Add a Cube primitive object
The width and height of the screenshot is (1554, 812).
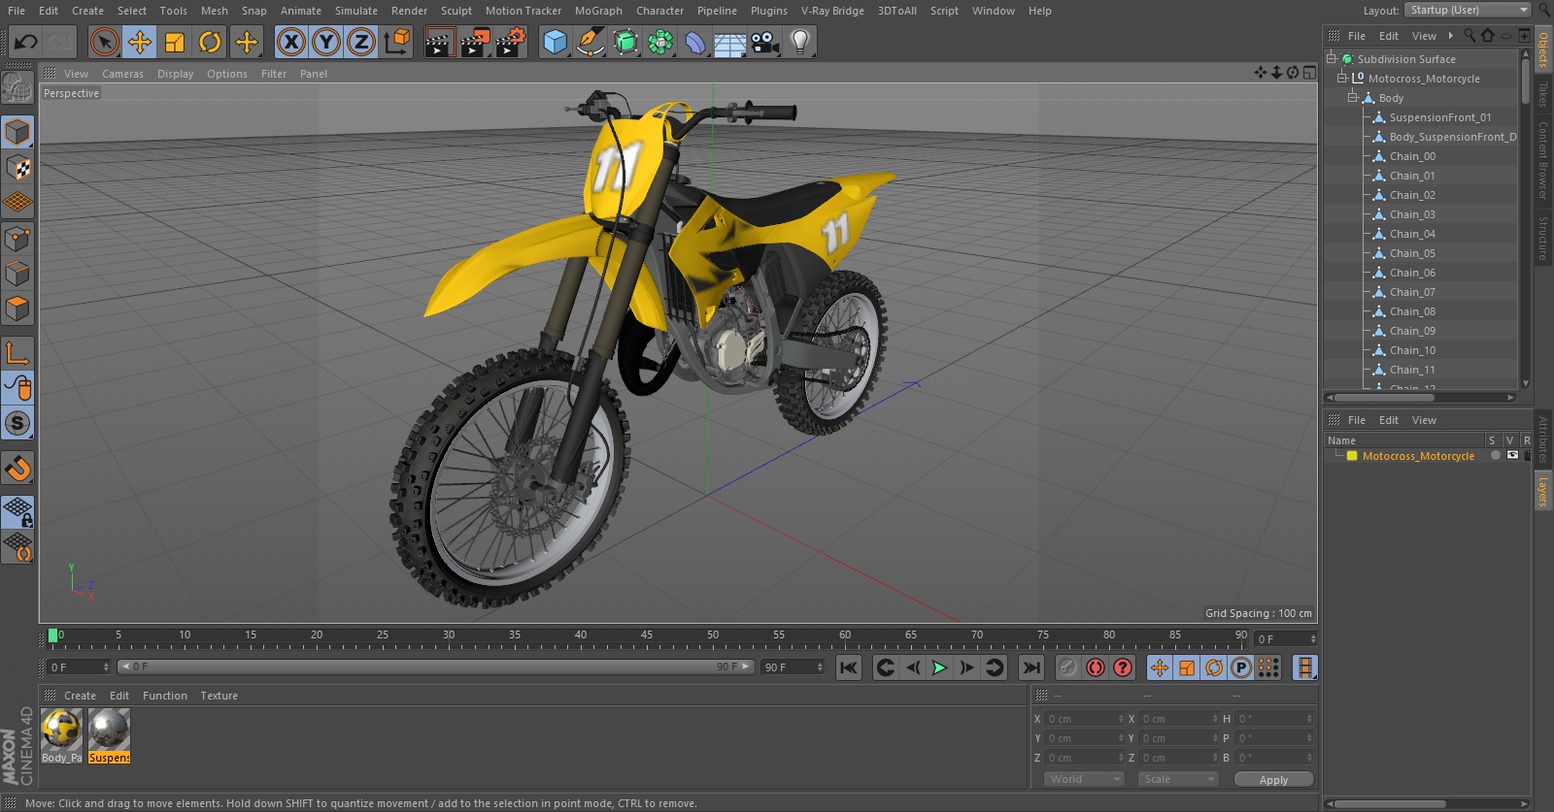[x=555, y=42]
